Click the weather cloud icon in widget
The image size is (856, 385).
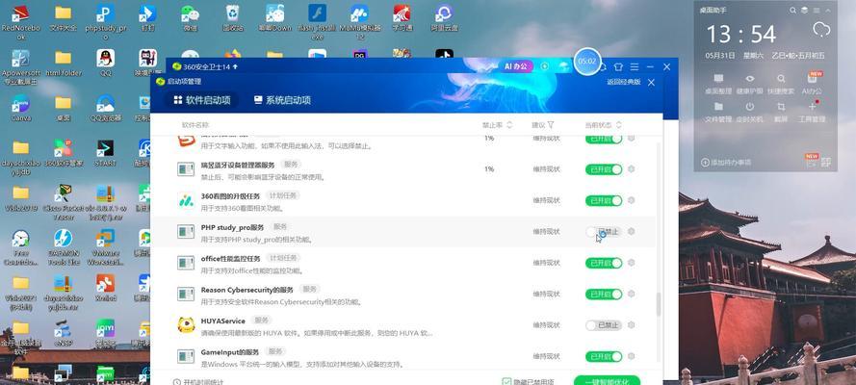tap(821, 29)
